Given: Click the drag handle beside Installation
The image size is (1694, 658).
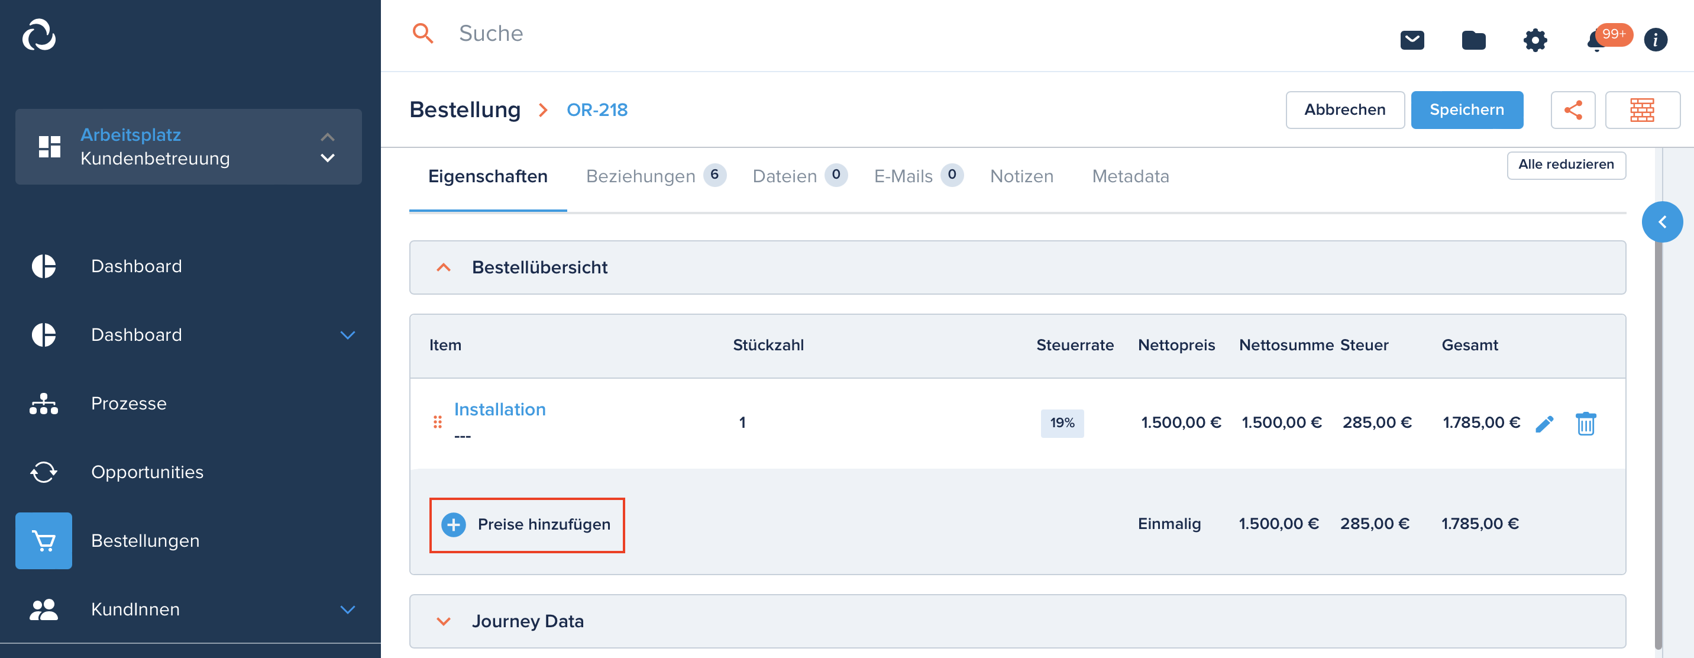Looking at the screenshot, I should click(437, 422).
